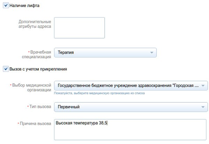Open the Выбор медицинской организации dropdown
209x144 pixels.
point(131,85)
